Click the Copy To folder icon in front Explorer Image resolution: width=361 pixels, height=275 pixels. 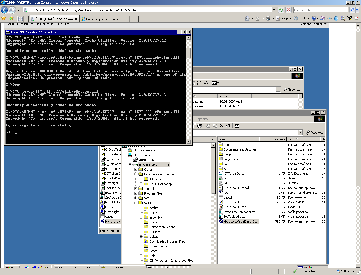coord(215,126)
